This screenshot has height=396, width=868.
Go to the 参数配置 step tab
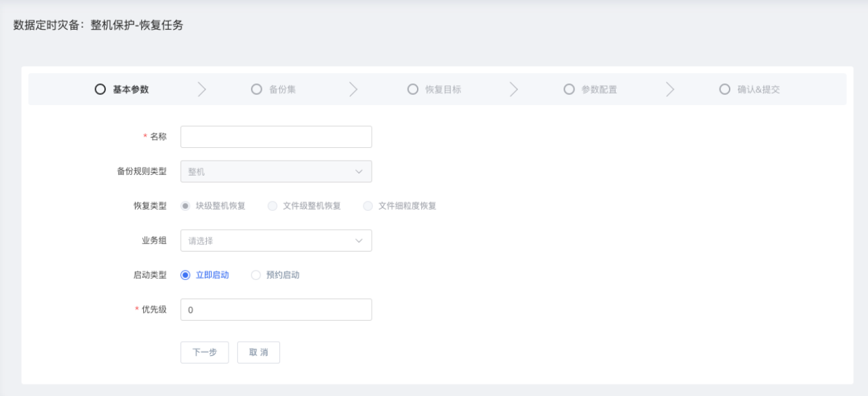591,89
